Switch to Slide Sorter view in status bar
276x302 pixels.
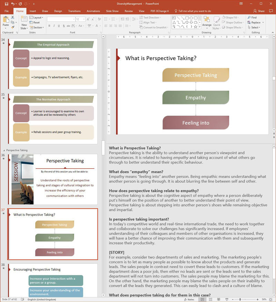[210, 300]
